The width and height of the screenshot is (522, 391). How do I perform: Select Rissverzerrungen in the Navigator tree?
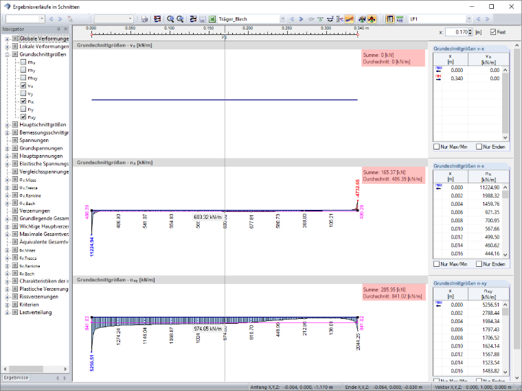pyautogui.click(x=38, y=296)
